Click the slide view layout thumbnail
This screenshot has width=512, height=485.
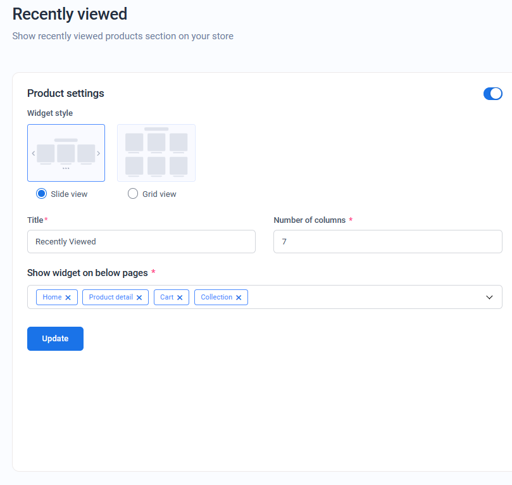tap(66, 153)
